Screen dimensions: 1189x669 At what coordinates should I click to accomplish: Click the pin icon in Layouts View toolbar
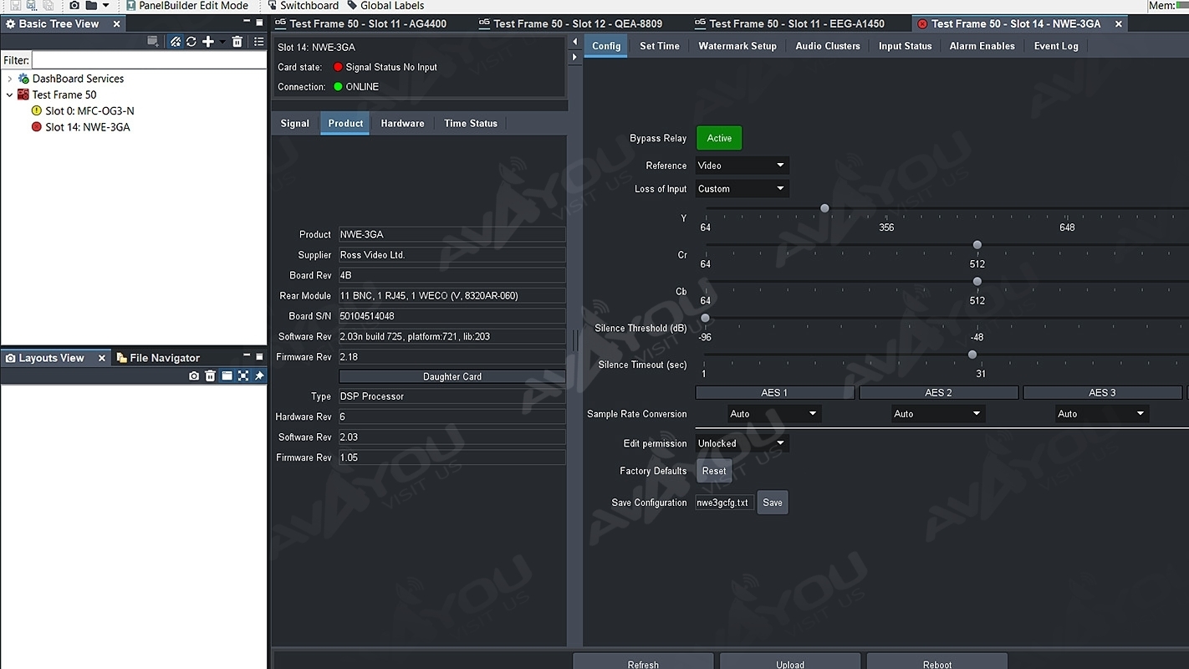coord(259,376)
